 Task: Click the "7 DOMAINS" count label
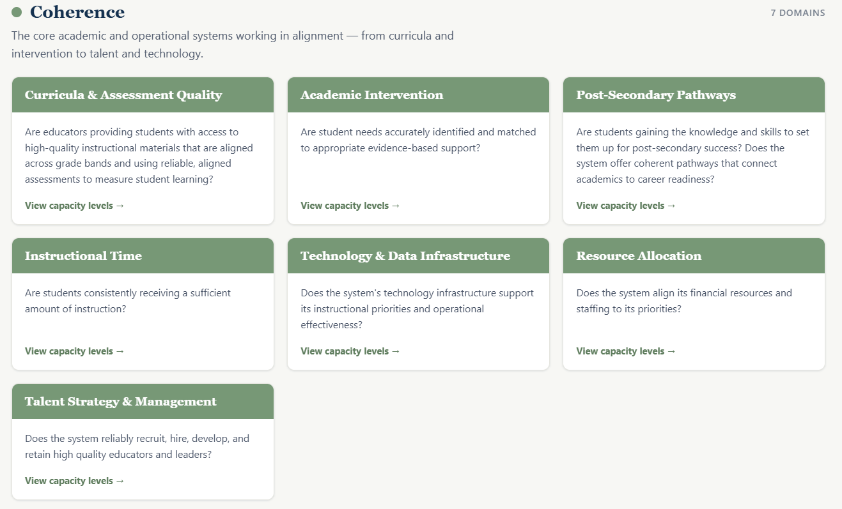click(798, 13)
